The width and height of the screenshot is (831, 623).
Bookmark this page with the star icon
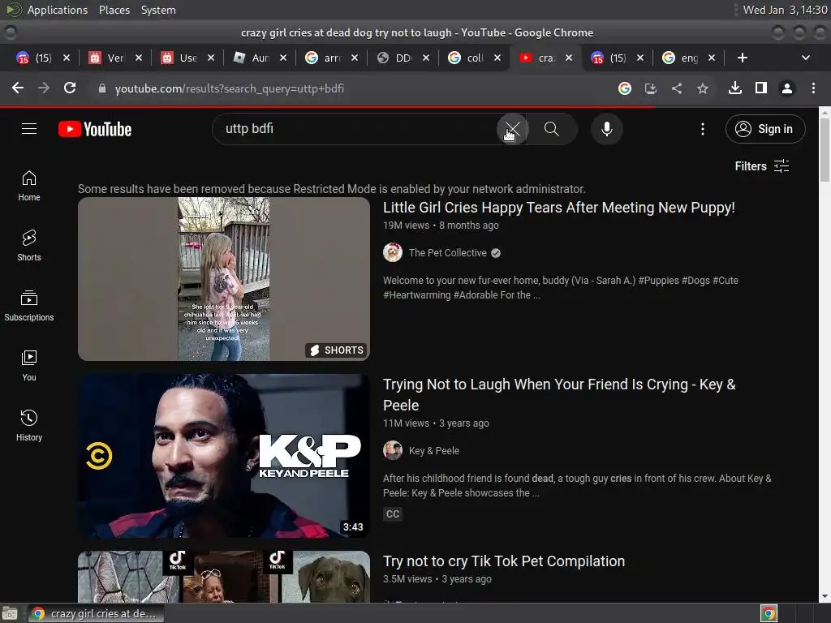click(x=703, y=88)
